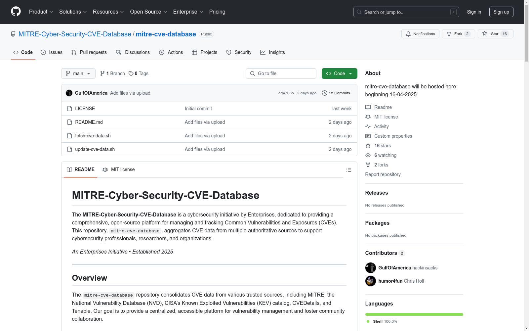Viewport: 529px width, 331px height.
Task: Click the commit history clock icon
Action: (325, 93)
